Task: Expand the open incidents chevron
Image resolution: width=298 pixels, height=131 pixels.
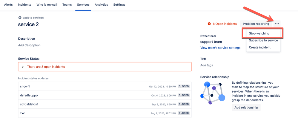Action: 23,67
